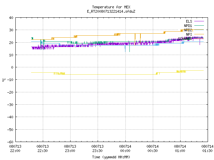This screenshot has width=214, height=160.
Task: Click the 'NPI' legend label
Action: pos(189,34)
